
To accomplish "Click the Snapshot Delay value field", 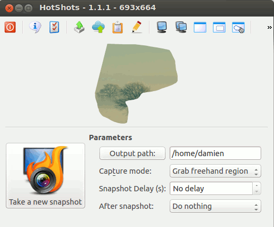I will pos(211,189).
